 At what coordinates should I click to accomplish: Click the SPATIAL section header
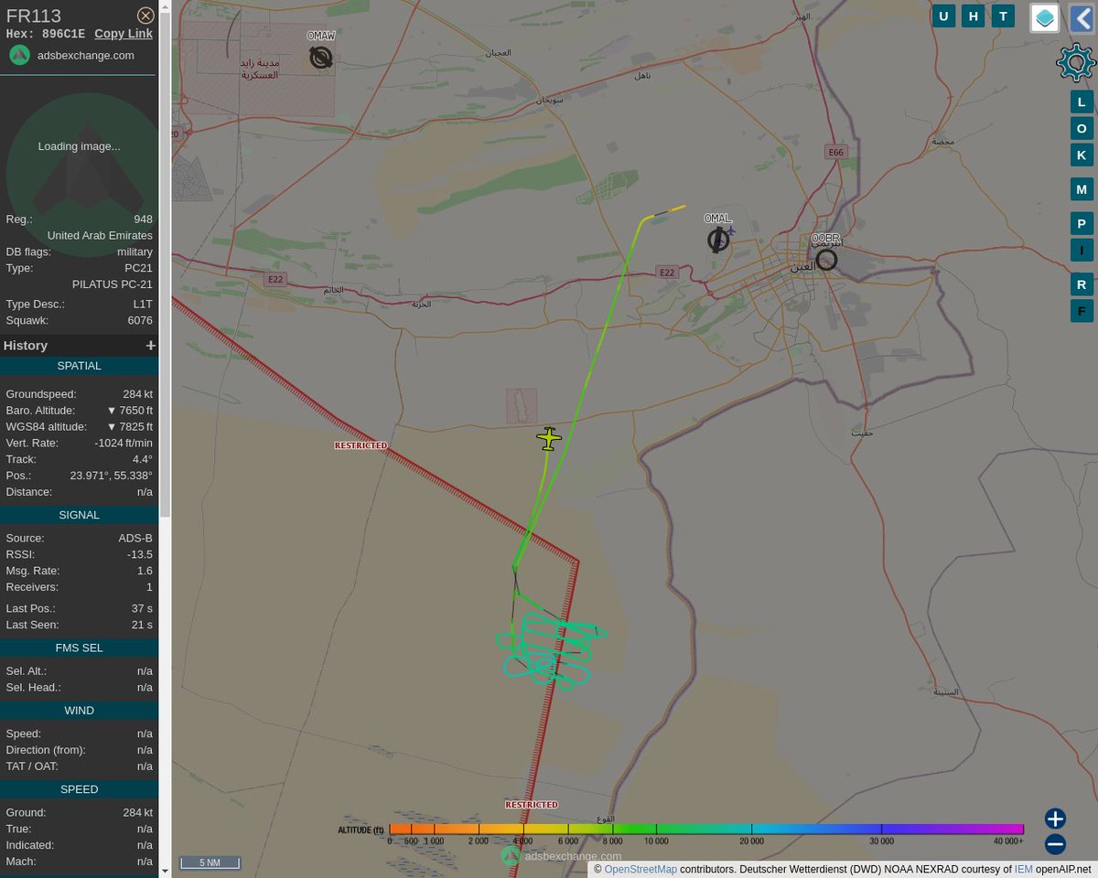click(79, 366)
